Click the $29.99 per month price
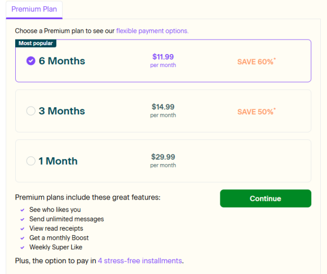The width and height of the screenshot is (327, 274). (163, 161)
